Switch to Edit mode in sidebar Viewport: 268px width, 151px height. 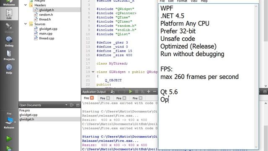[9, 14]
